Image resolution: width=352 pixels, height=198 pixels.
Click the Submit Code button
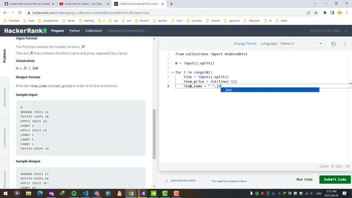[x=335, y=179]
